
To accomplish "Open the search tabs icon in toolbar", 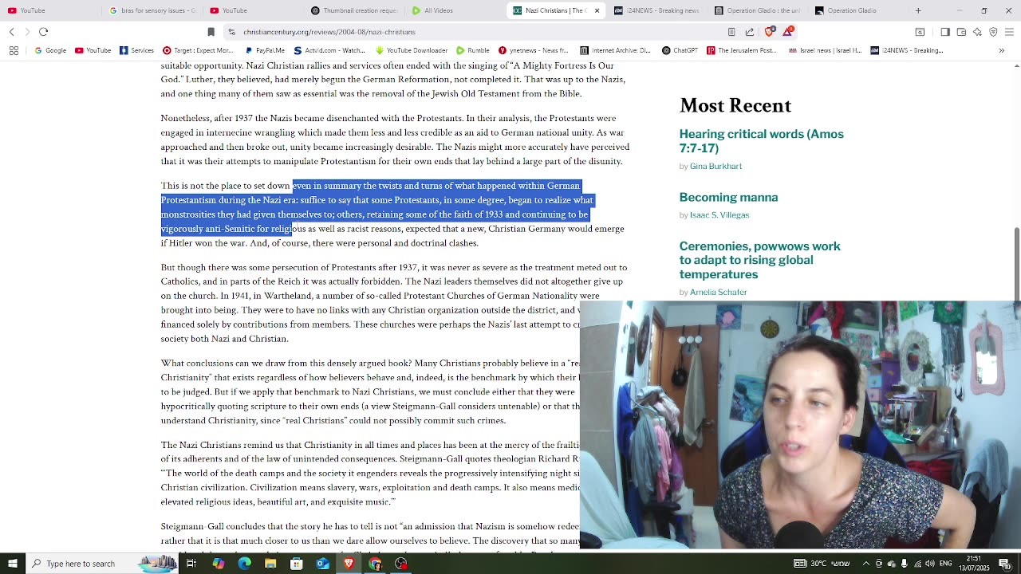I will pyautogui.click(x=920, y=32).
